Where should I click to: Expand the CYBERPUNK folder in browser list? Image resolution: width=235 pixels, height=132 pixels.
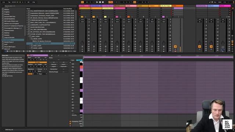27,20
